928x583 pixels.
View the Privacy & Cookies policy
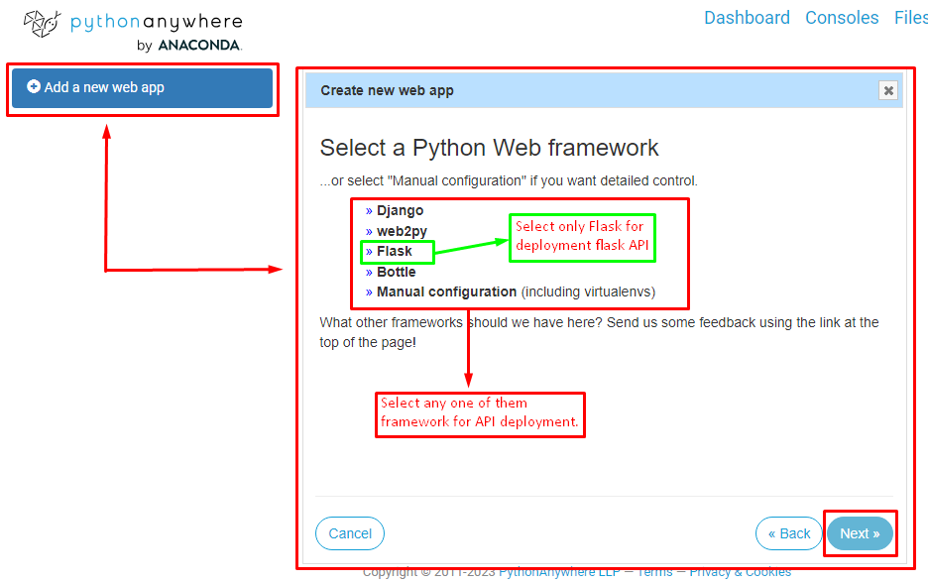click(x=739, y=571)
